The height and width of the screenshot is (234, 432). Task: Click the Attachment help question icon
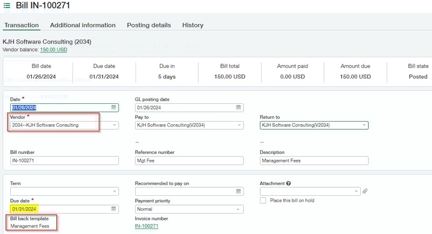click(x=289, y=183)
